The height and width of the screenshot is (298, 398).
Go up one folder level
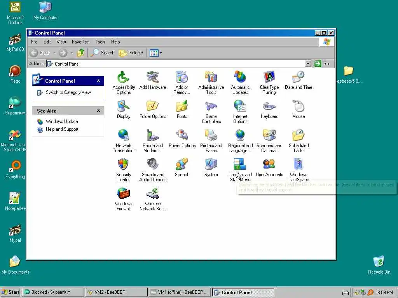tap(81, 53)
